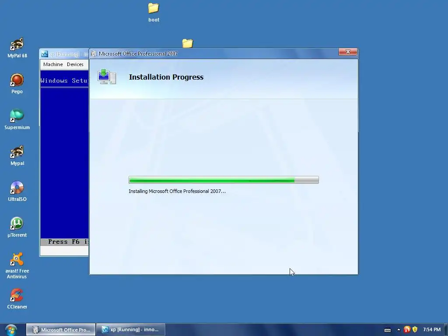Open the Supermium browser shortcut

(17, 119)
